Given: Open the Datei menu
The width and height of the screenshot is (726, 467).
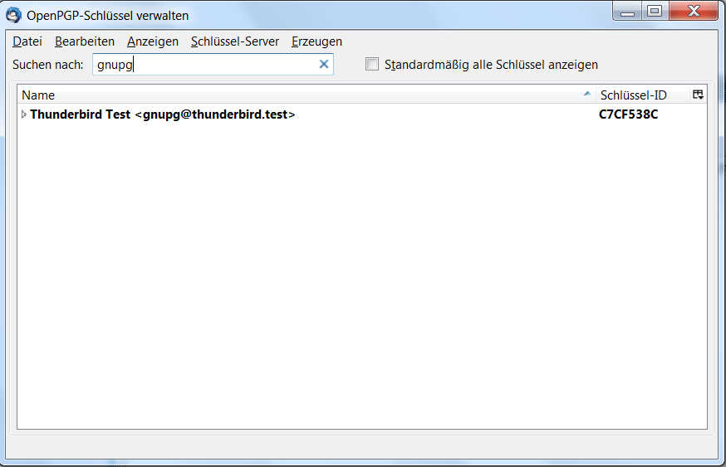Looking at the screenshot, I should [27, 41].
